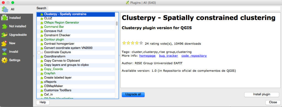This screenshot has width=282, height=107.
Task: Click the Search input field
Action: click(164, 8)
